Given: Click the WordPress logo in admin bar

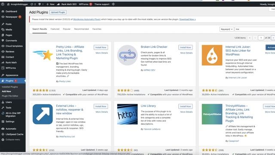Looking at the screenshot, I should (3, 4).
